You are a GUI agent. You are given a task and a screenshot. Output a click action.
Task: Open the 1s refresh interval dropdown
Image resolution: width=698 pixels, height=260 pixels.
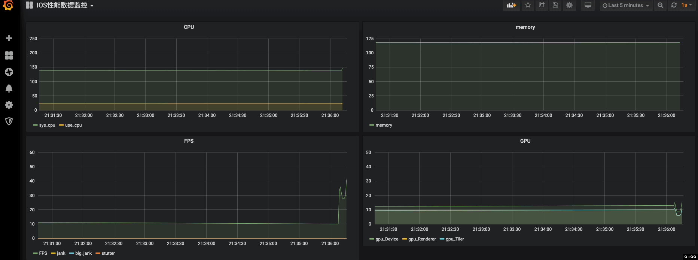point(687,5)
